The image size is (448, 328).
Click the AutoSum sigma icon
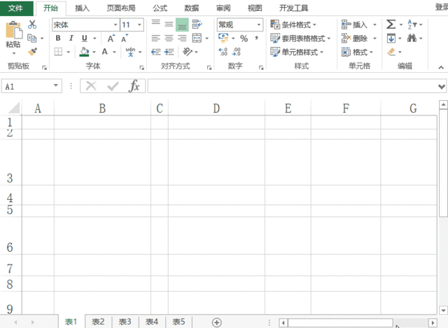[x=391, y=24]
